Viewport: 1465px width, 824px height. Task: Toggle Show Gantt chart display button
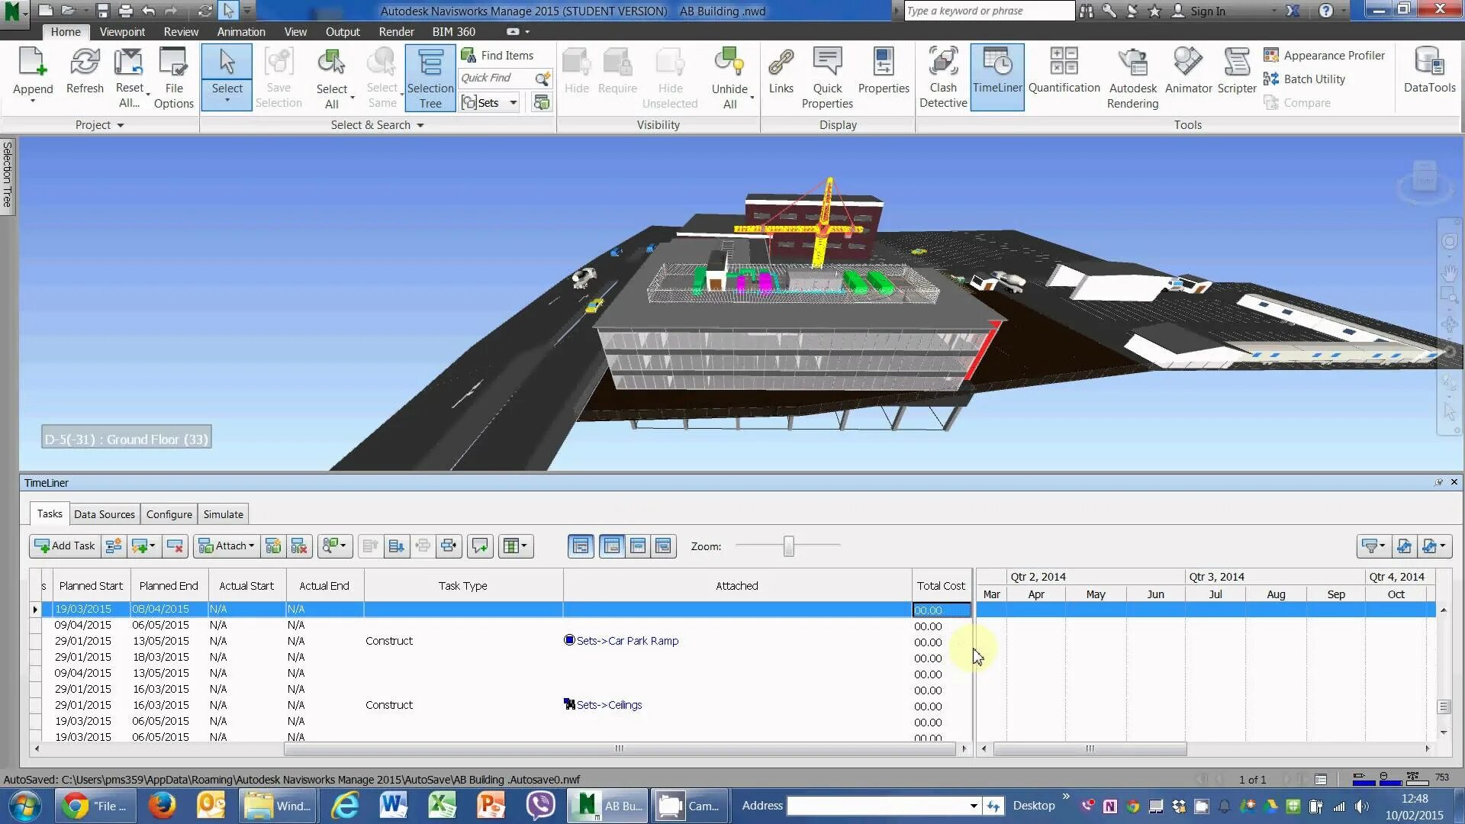(x=581, y=546)
